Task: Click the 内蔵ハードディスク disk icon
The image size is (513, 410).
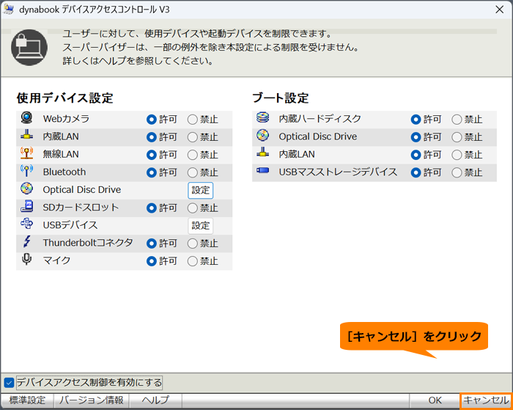Action: pyautogui.click(x=262, y=117)
